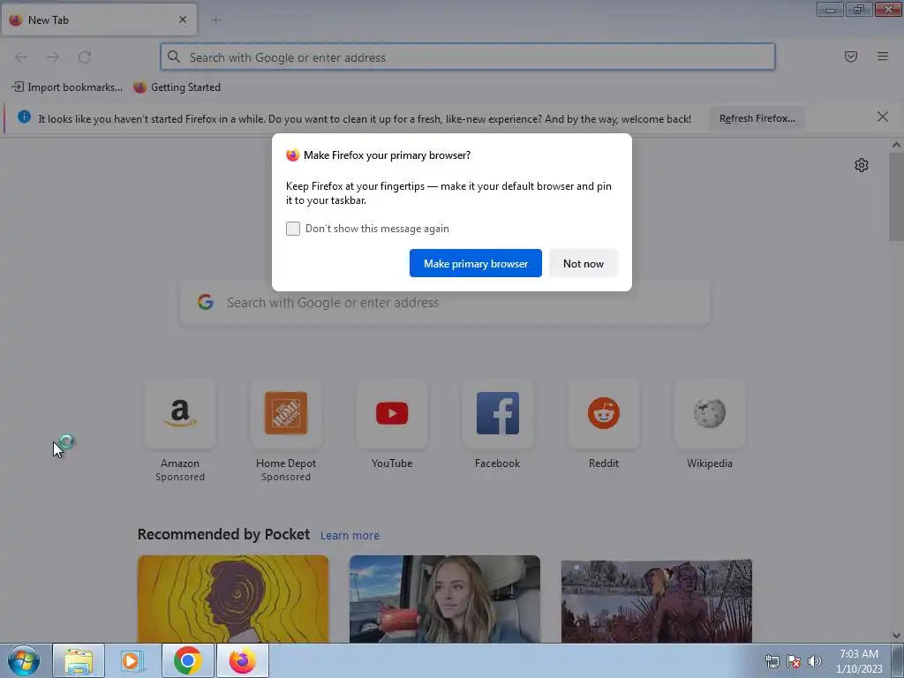The width and height of the screenshot is (904, 678).
Task: Click the Refresh Firefox button
Action: pos(757,118)
